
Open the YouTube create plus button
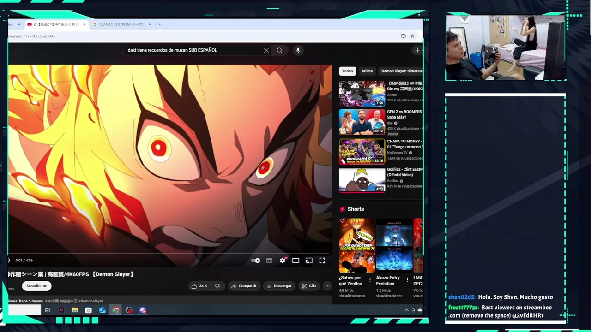[x=417, y=50]
